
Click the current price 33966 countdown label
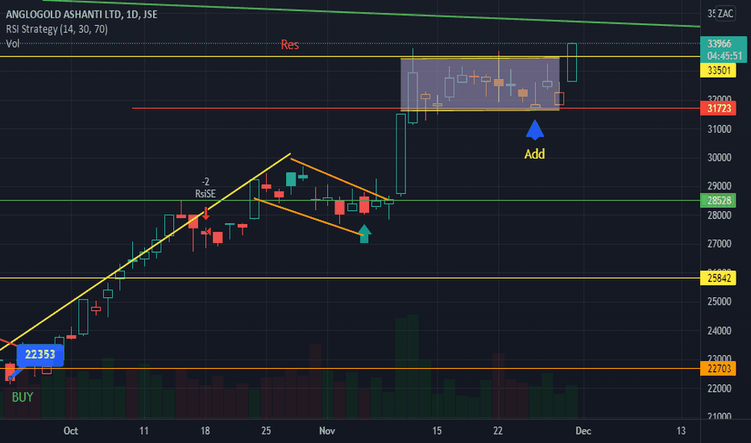pyautogui.click(x=724, y=50)
